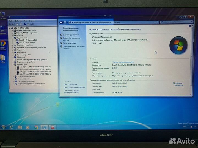The height and width of the screenshot is (148, 198).
Task: Click the scroll down arrow in System window
Action: [191, 95]
